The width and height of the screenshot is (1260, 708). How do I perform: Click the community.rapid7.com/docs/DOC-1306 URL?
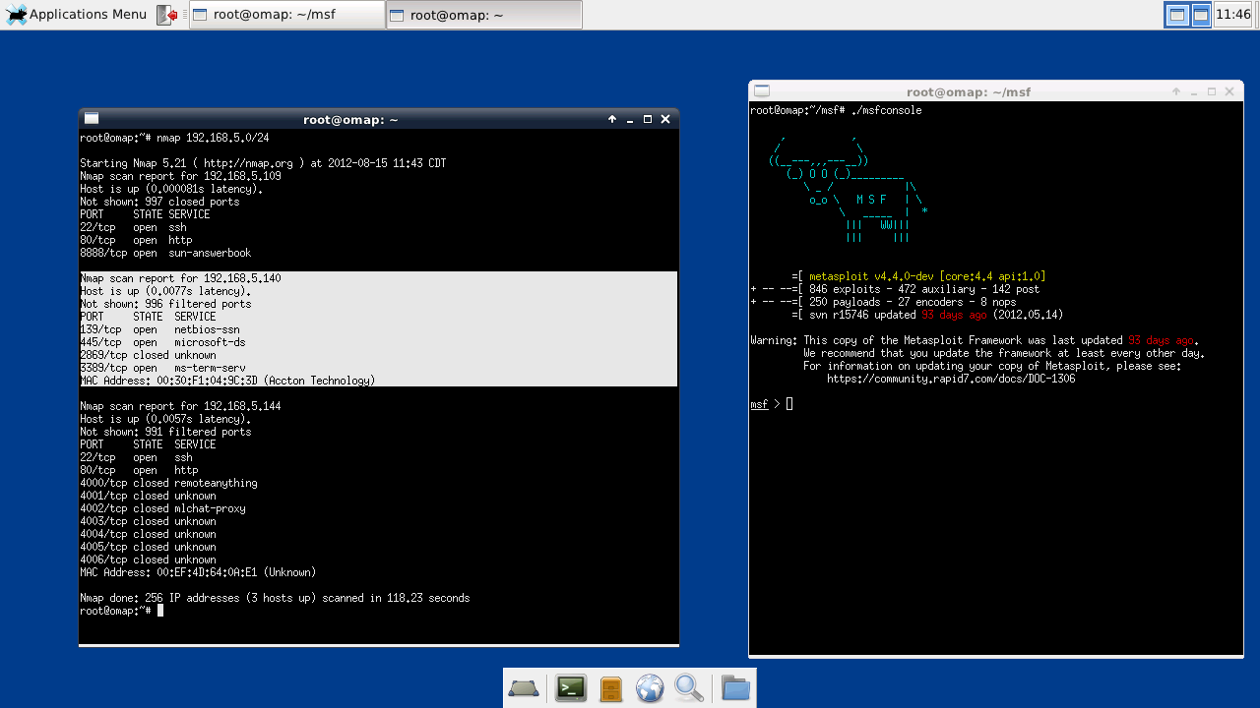click(x=951, y=379)
